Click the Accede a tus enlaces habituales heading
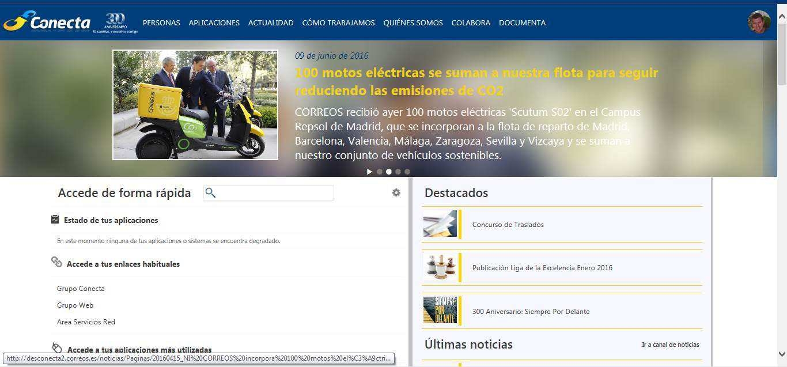787x367 pixels. click(x=123, y=264)
